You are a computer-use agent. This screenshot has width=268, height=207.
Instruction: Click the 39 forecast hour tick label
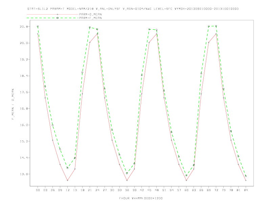[134, 190]
